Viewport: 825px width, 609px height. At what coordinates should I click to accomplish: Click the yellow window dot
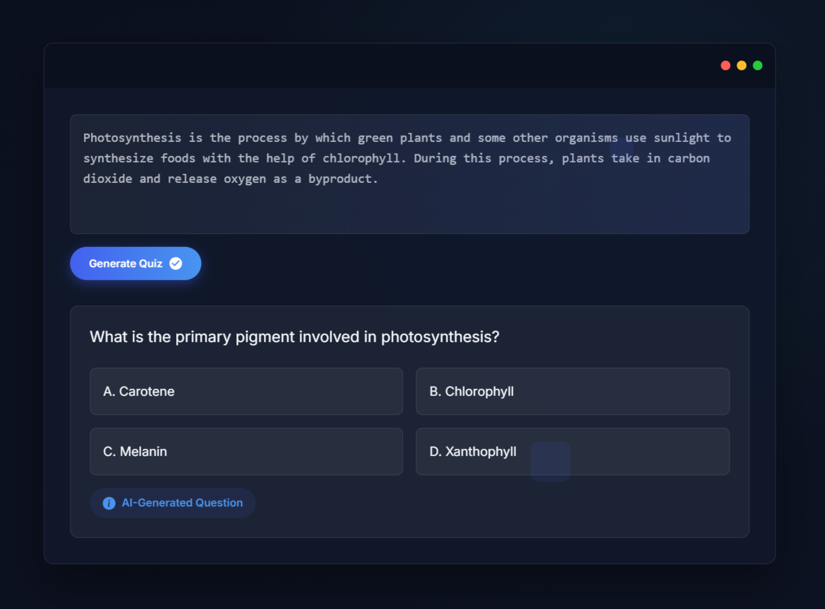point(742,66)
